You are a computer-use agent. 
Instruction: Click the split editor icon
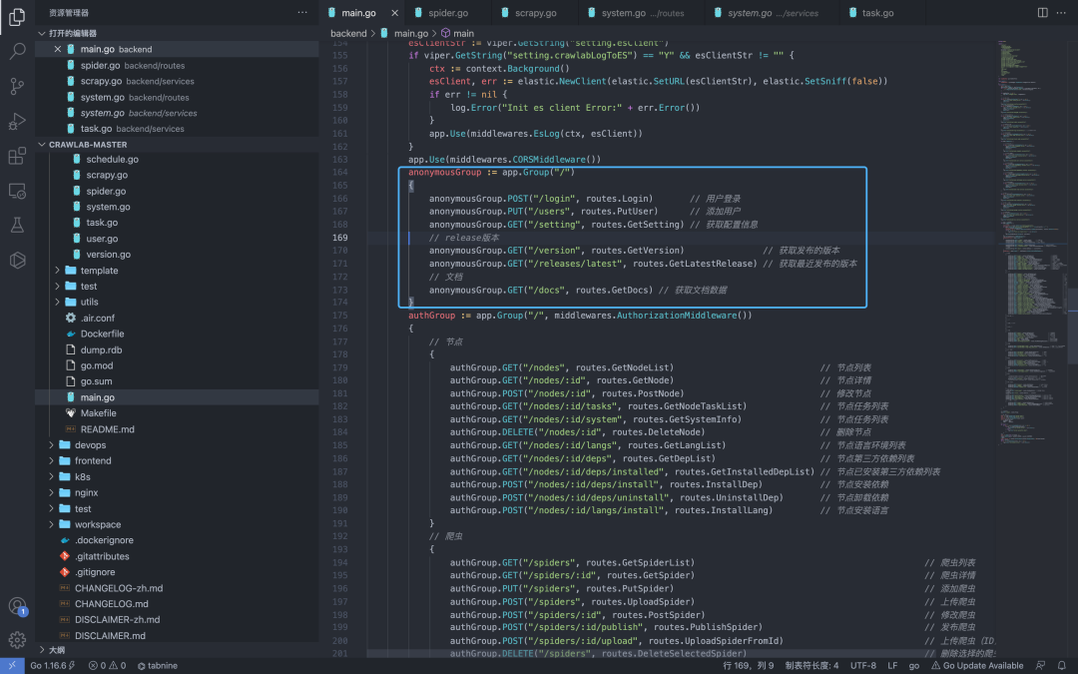tap(1042, 13)
